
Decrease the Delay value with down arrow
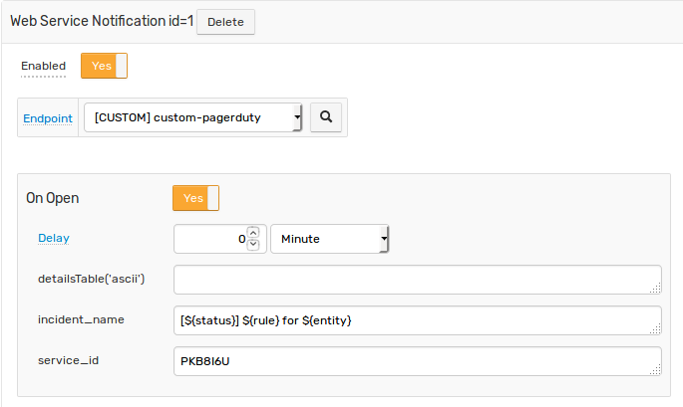[253, 245]
